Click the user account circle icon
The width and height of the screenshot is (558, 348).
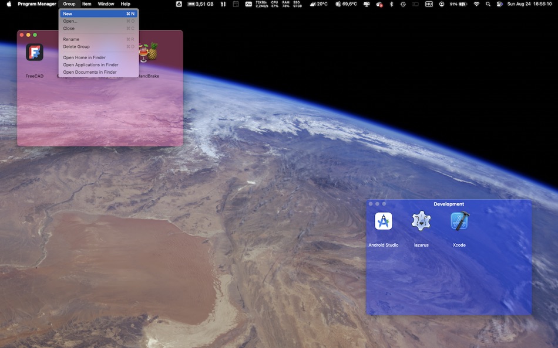[x=441, y=4]
